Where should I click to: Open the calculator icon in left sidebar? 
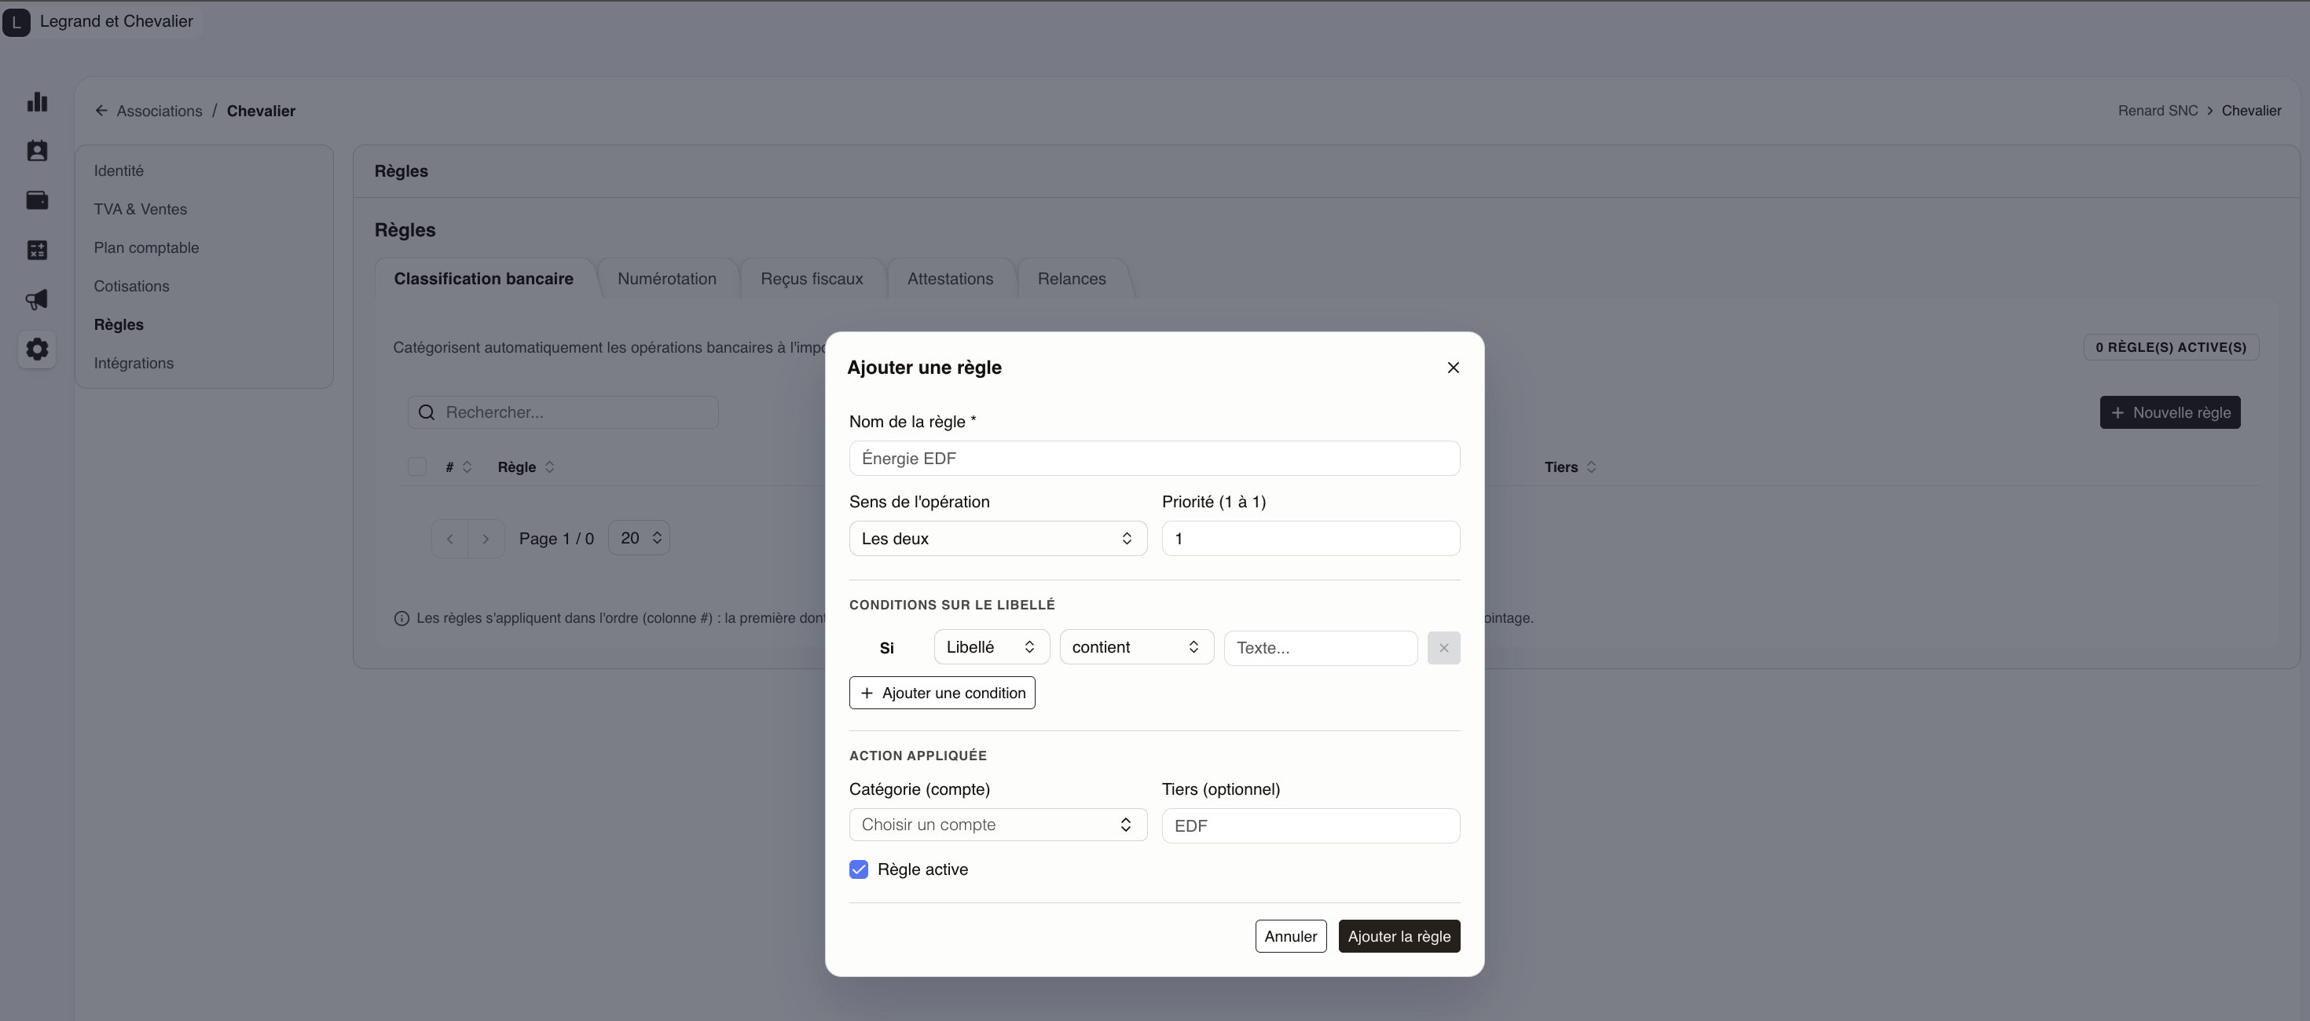point(37,250)
